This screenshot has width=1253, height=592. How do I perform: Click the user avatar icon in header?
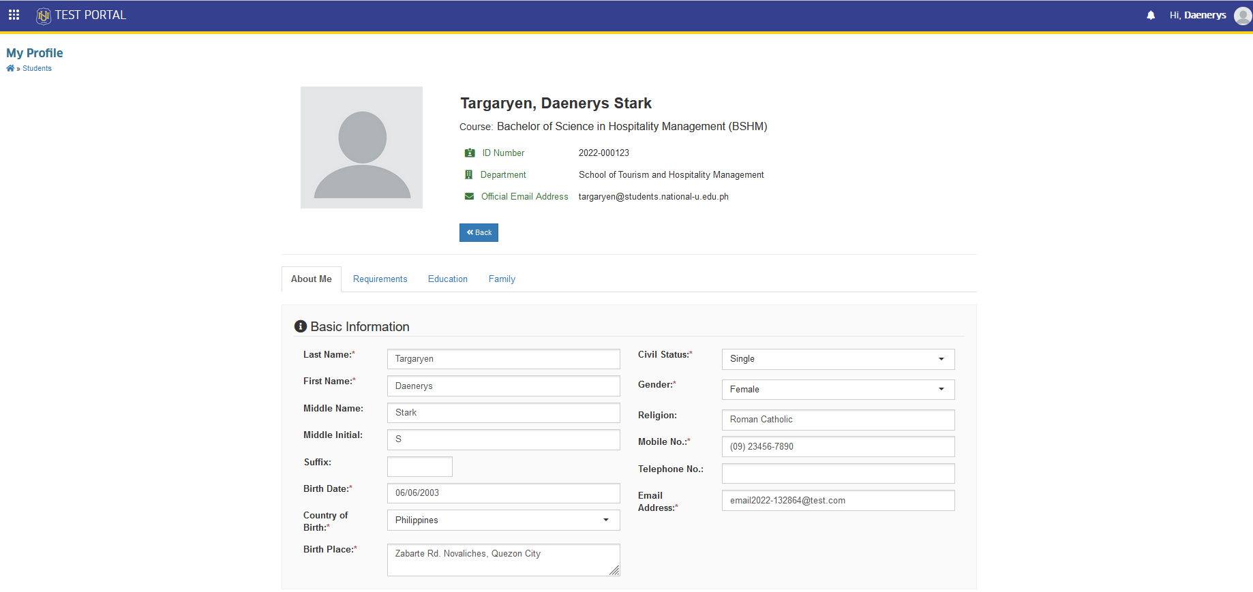pos(1243,15)
